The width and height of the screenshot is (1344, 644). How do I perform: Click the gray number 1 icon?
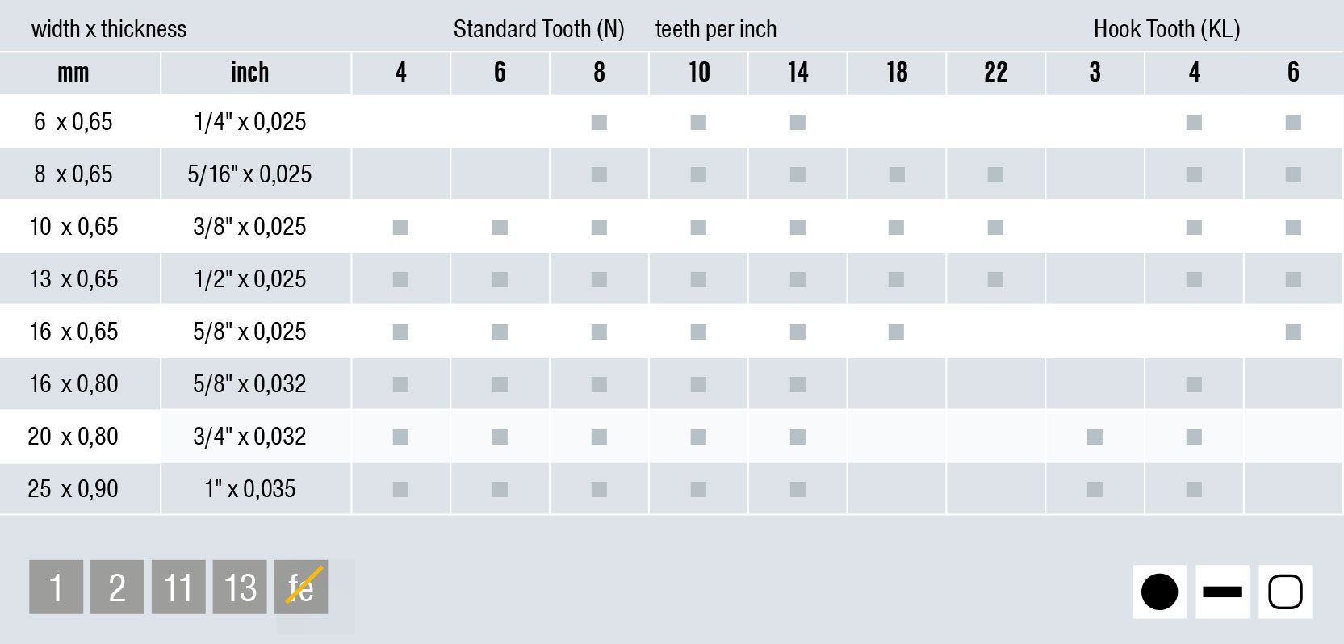pyautogui.click(x=56, y=587)
